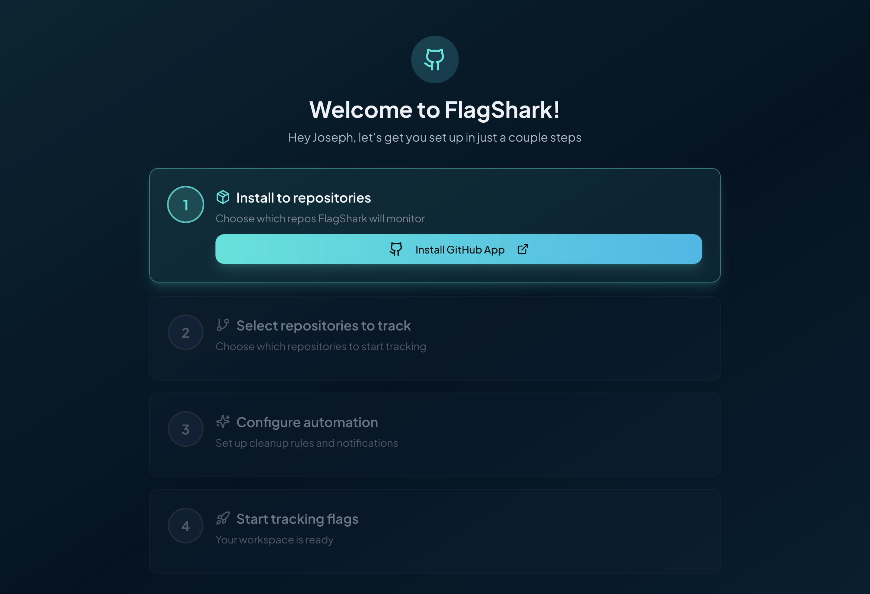
Task: Click the sparkles icon beside Configure automation
Action: (223, 422)
